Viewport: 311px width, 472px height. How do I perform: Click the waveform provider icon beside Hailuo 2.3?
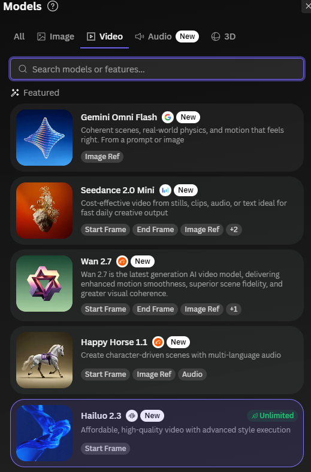[132, 416]
